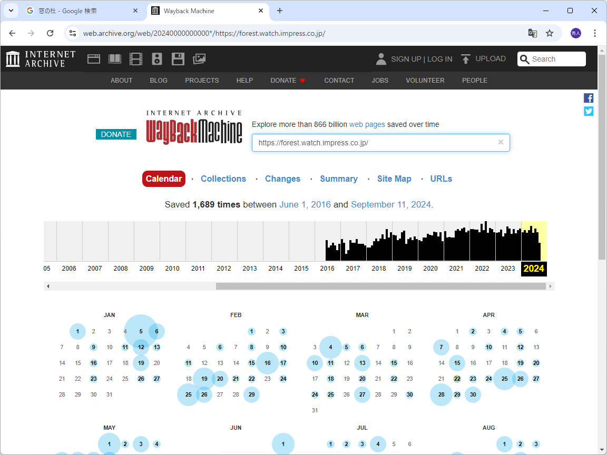Open the browser tab search chevron
Image resolution: width=607 pixels, height=455 pixels.
click(x=11, y=11)
